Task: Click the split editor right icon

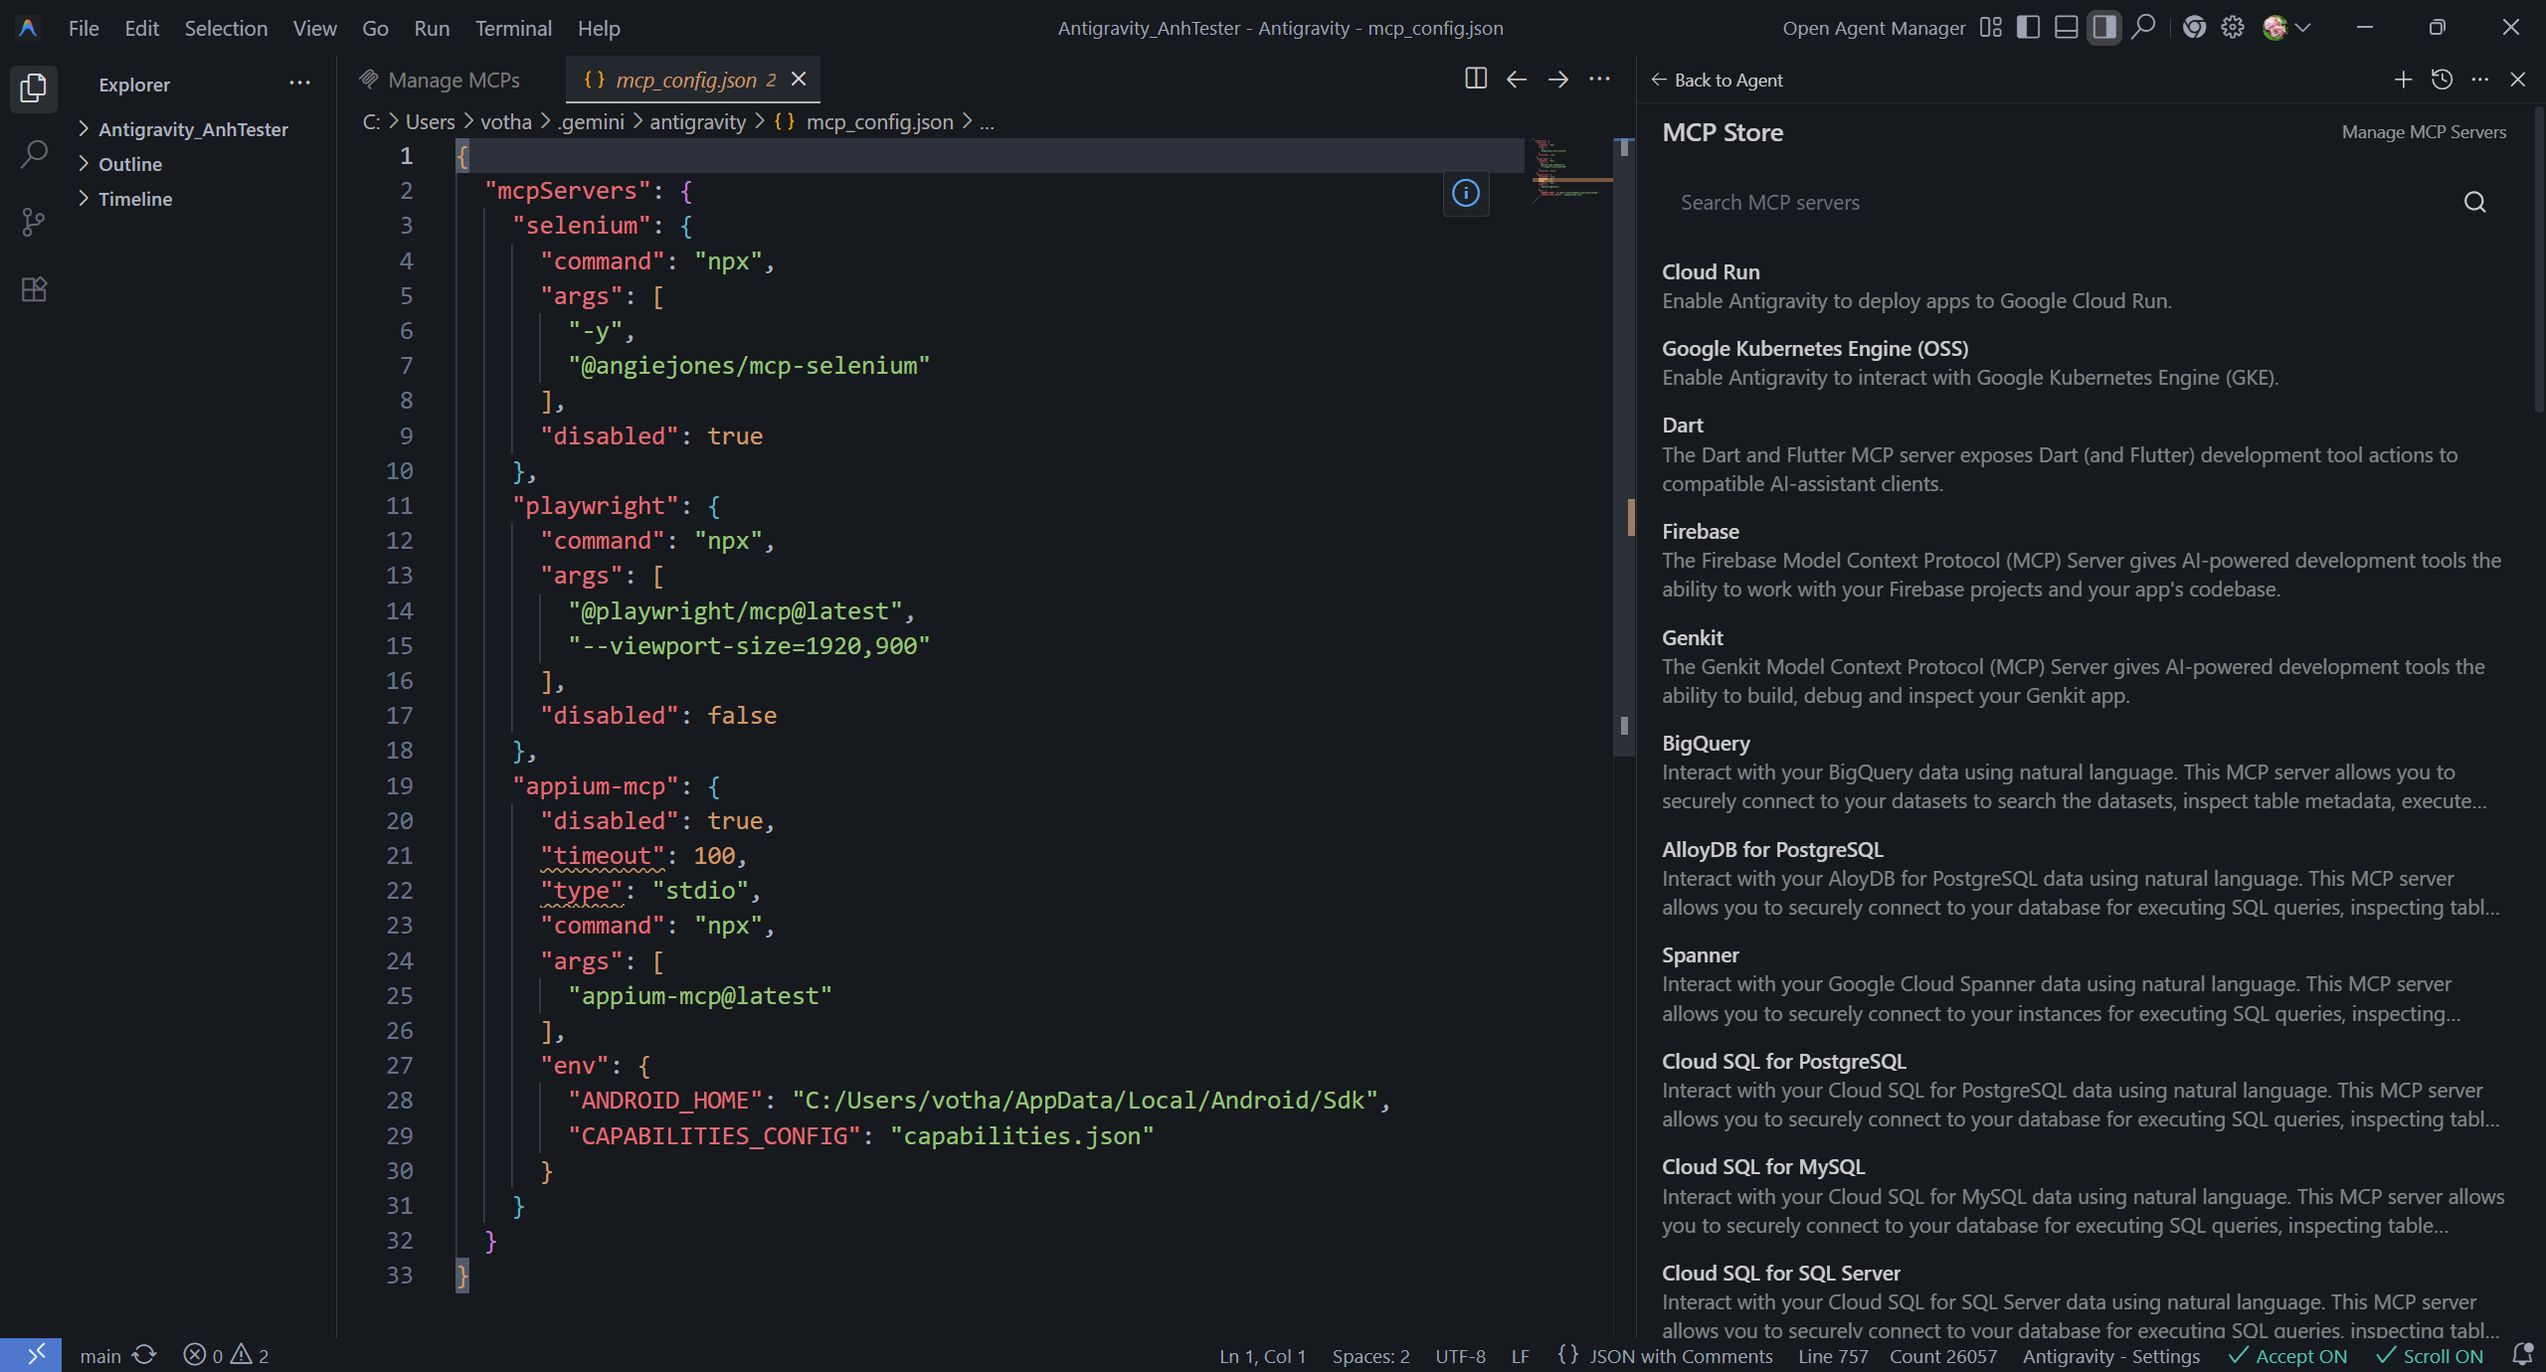Action: click(1476, 80)
